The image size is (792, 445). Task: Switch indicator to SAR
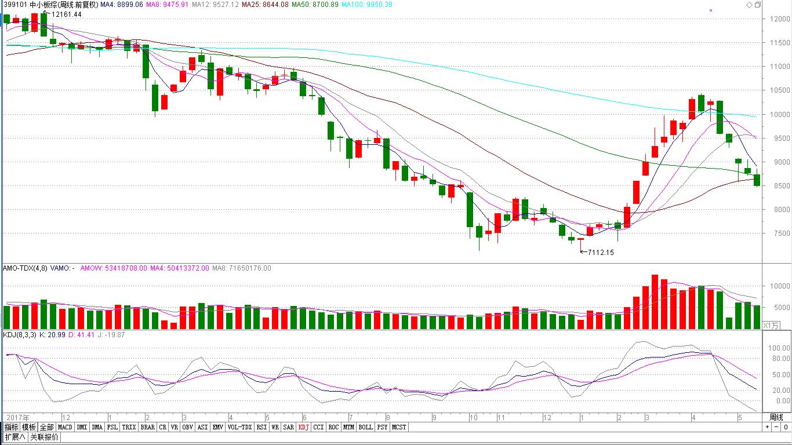[289, 427]
